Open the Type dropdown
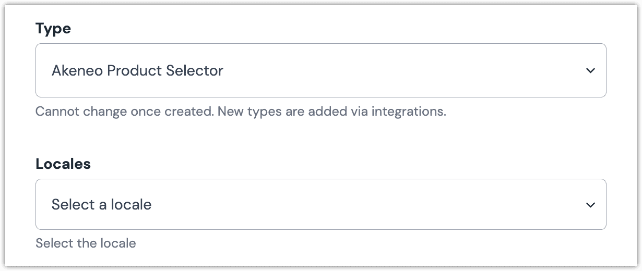 (x=320, y=70)
